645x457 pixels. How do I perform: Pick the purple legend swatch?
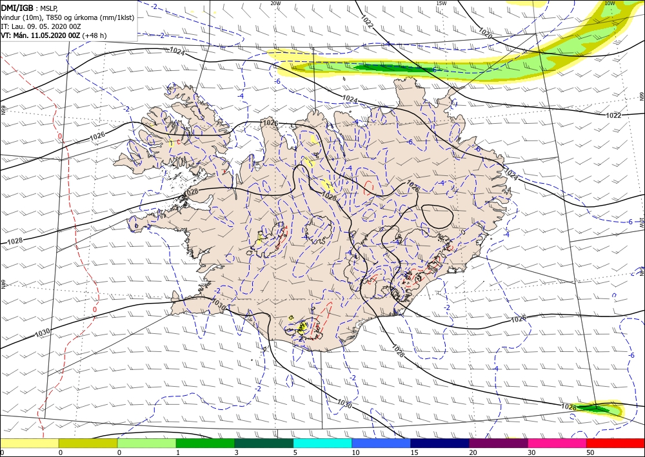[498, 443]
